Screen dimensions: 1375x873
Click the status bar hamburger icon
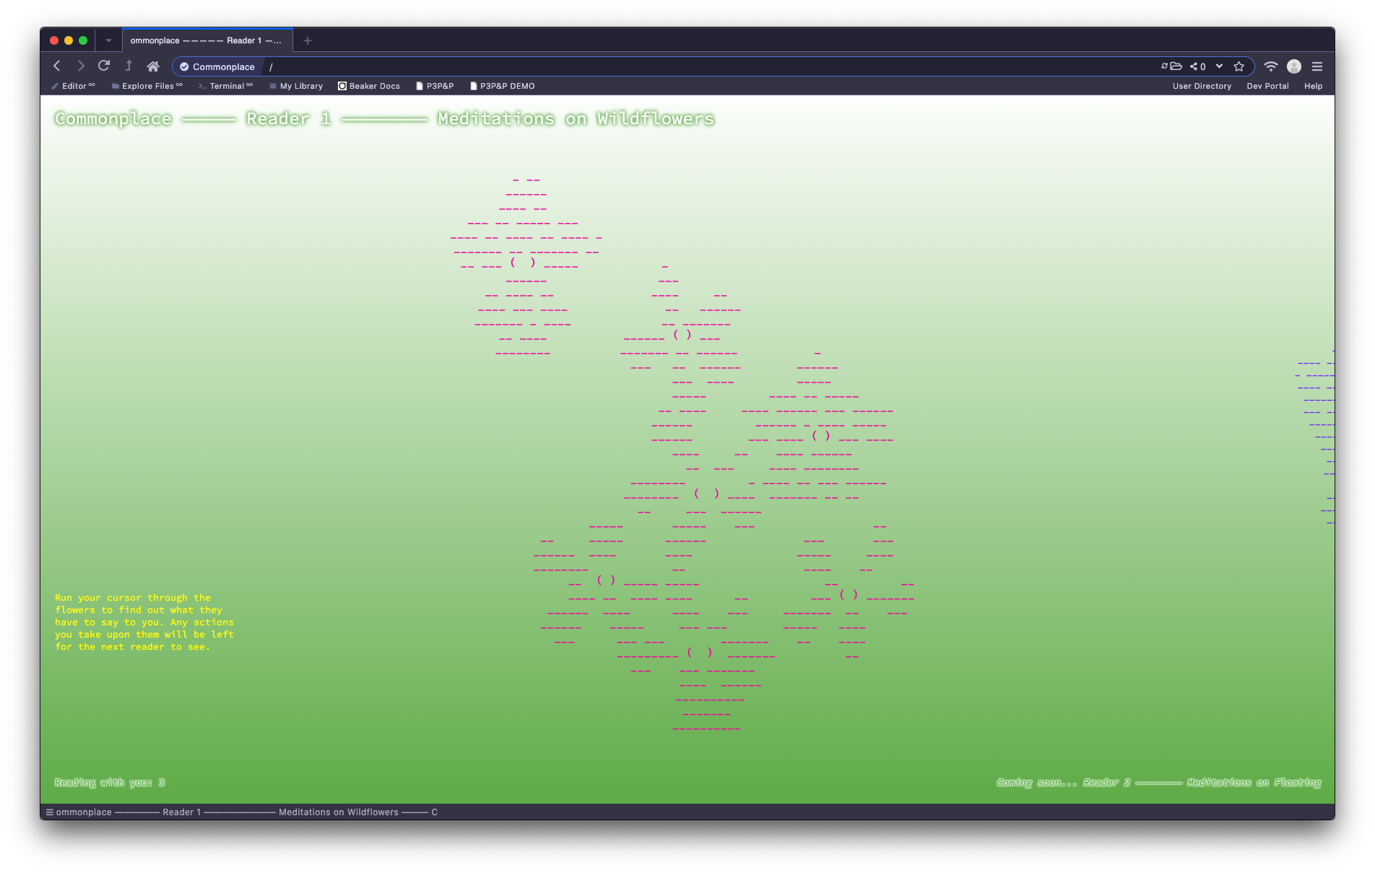click(50, 812)
